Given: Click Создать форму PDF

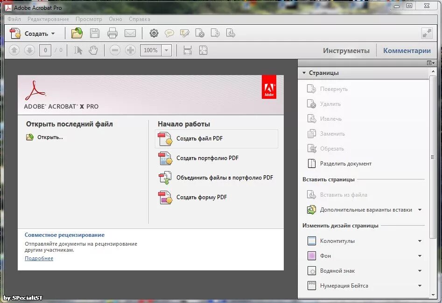Looking at the screenshot, I should coord(193,197).
